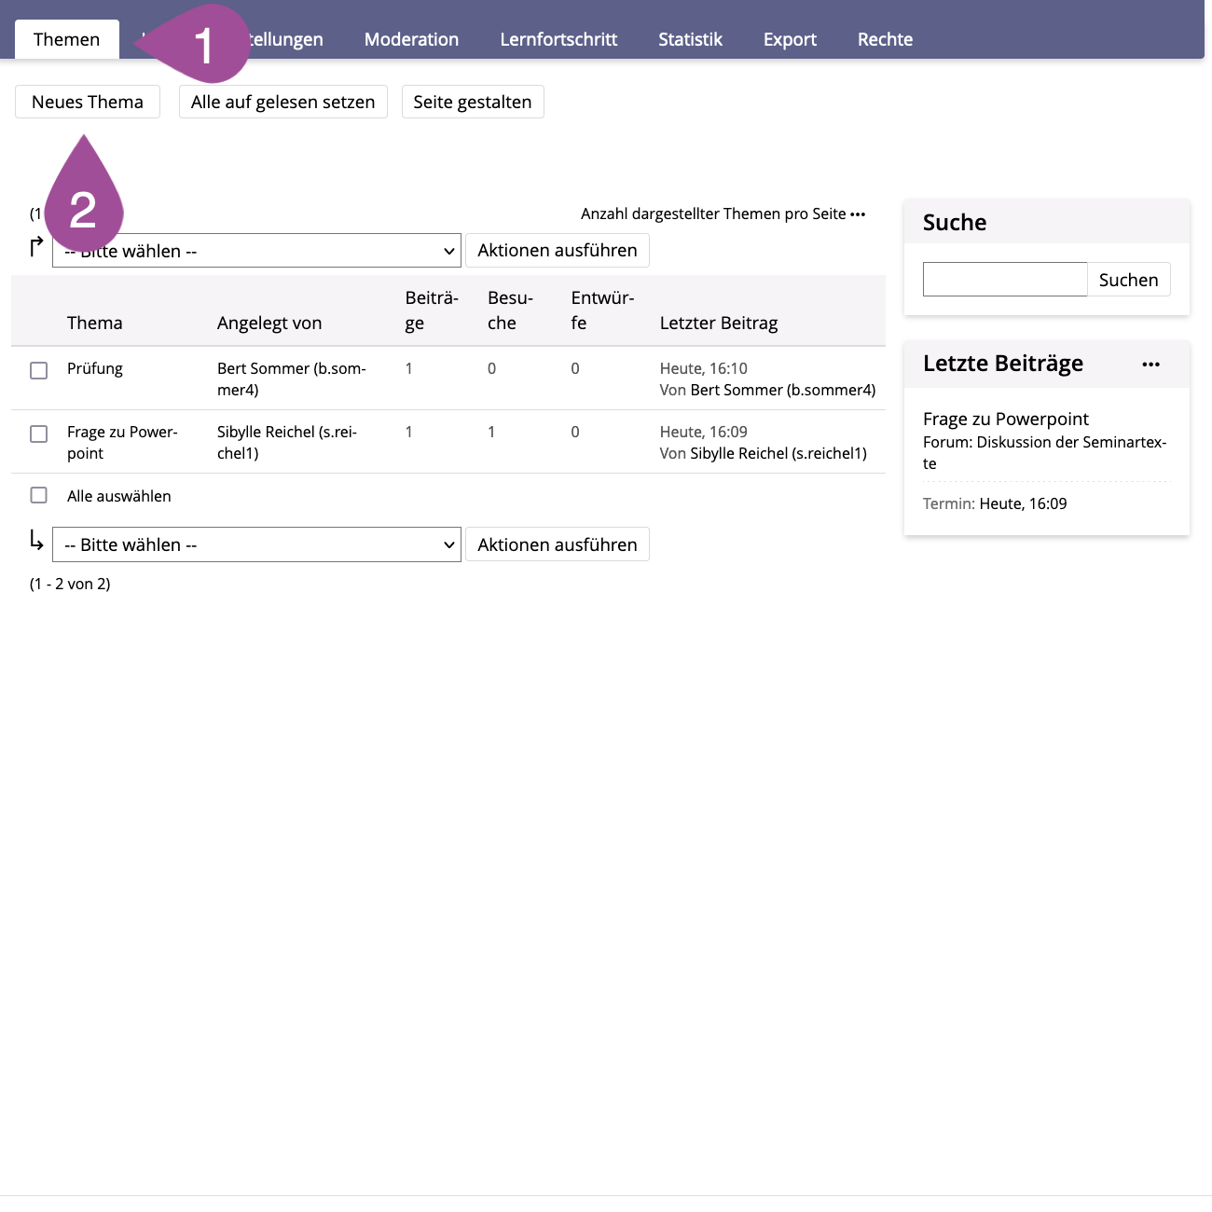Select the Frage zu Powerpoint checkbox
Viewport: 1212px width, 1212px height.
pos(39,434)
